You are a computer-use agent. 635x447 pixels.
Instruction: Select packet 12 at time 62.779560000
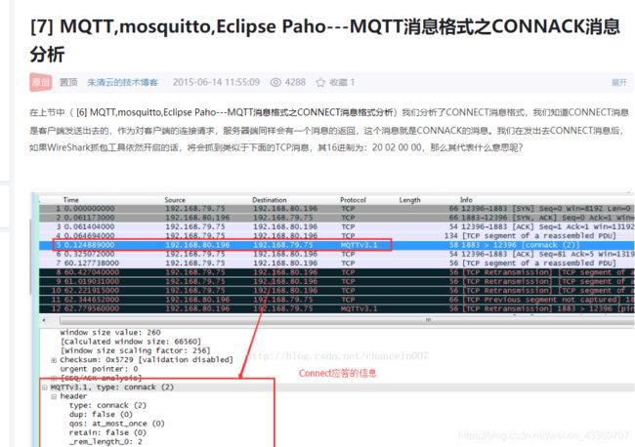click(x=336, y=308)
